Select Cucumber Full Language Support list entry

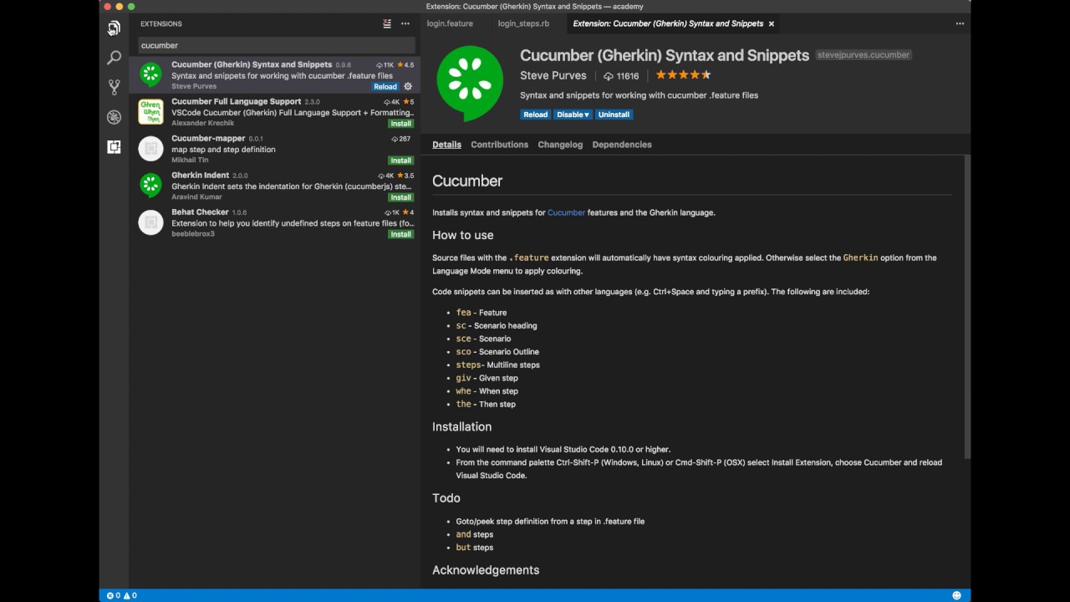(274, 111)
